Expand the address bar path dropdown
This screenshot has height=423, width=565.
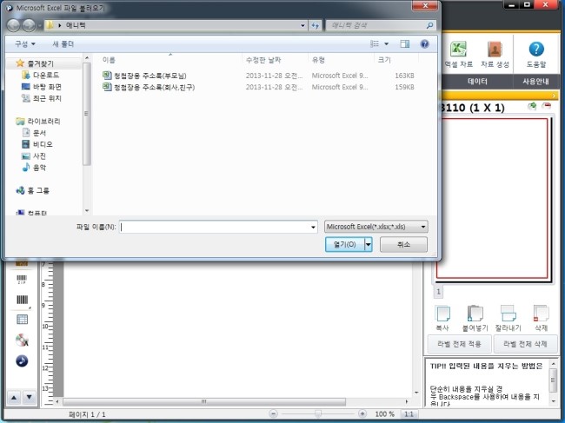click(x=302, y=25)
